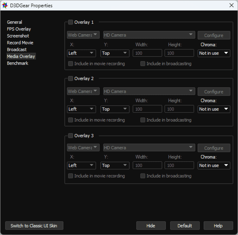The height and width of the screenshot is (235, 238).
Task: Open Overlay 3 Y position Top dropdown
Action: point(115,165)
